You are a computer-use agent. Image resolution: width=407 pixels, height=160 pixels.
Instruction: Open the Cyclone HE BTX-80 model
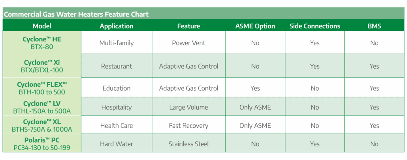pyautogui.click(x=42, y=43)
